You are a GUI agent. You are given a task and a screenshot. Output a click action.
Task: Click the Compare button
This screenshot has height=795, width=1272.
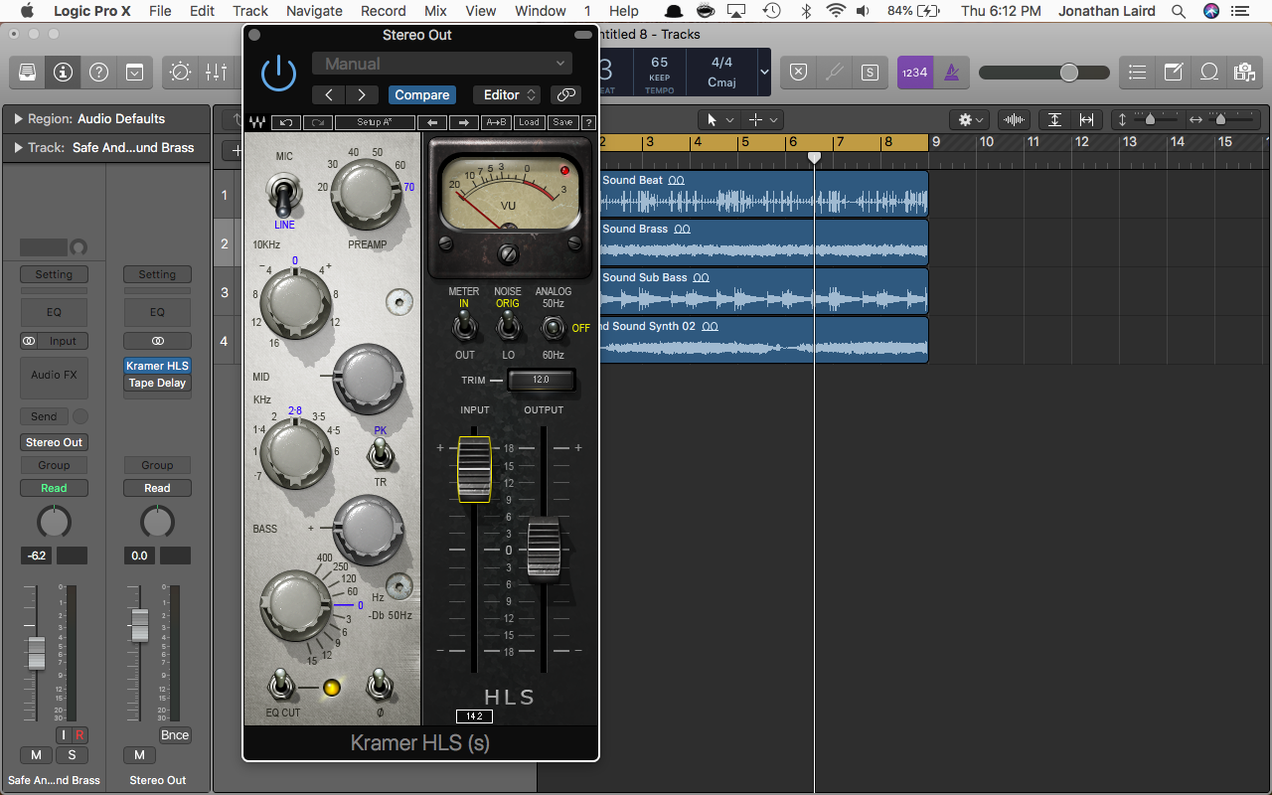point(421,95)
